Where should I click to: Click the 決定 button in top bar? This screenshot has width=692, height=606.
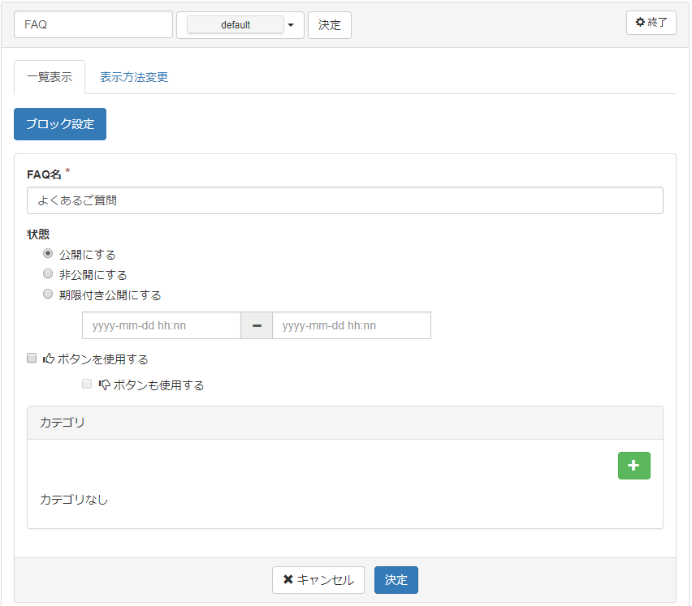329,25
